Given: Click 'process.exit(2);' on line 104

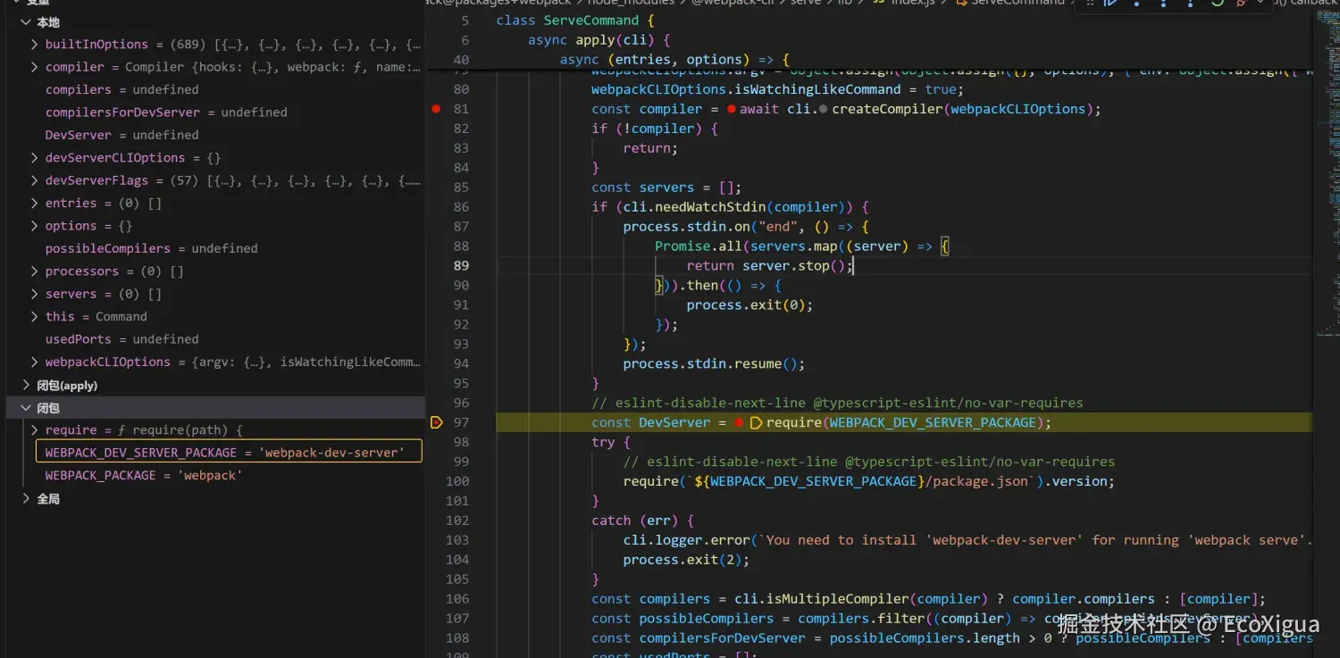Looking at the screenshot, I should (x=686, y=560).
